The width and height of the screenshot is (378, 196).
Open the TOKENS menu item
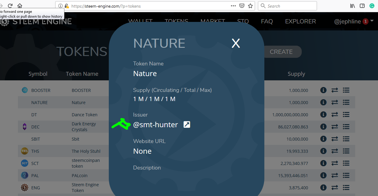coord(177,22)
